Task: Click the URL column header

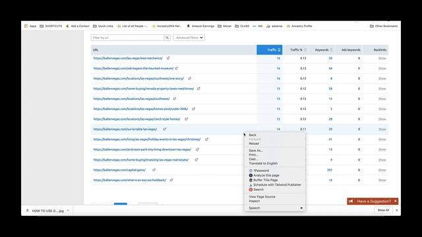Action: 173,50
